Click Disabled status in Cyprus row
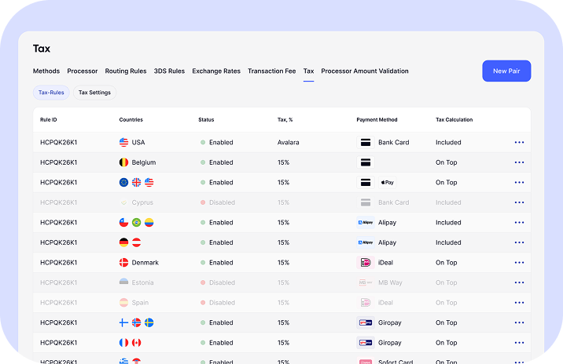 [218, 202]
